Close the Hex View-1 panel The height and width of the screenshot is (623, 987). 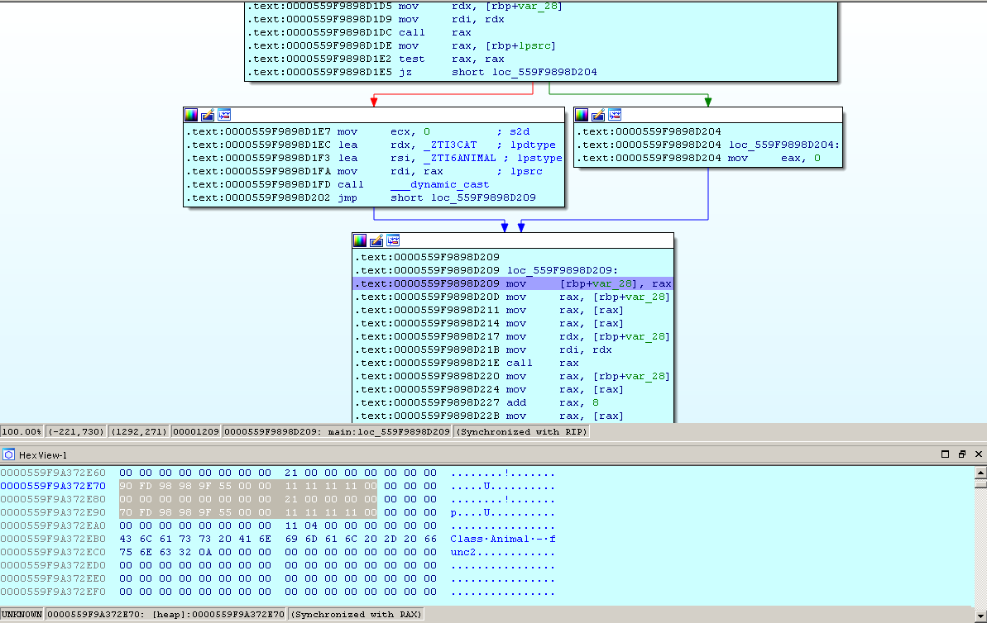point(978,454)
